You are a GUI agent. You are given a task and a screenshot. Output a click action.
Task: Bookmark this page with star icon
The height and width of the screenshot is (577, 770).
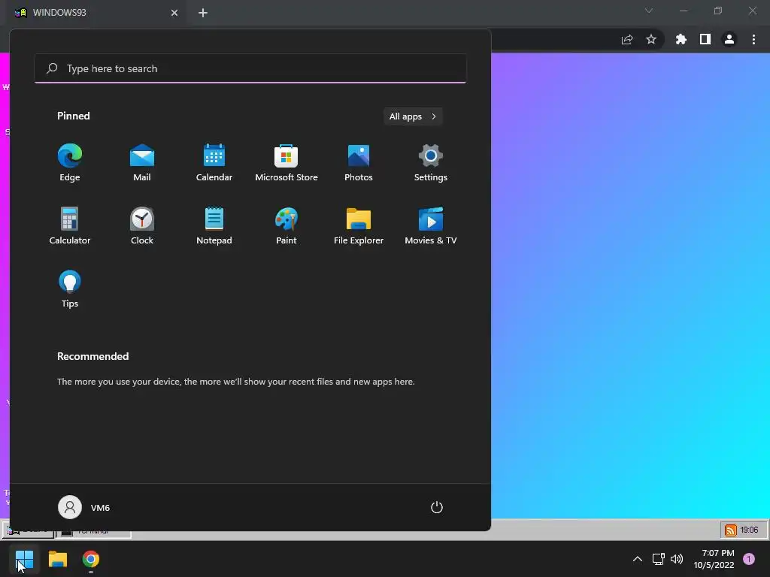click(x=651, y=39)
